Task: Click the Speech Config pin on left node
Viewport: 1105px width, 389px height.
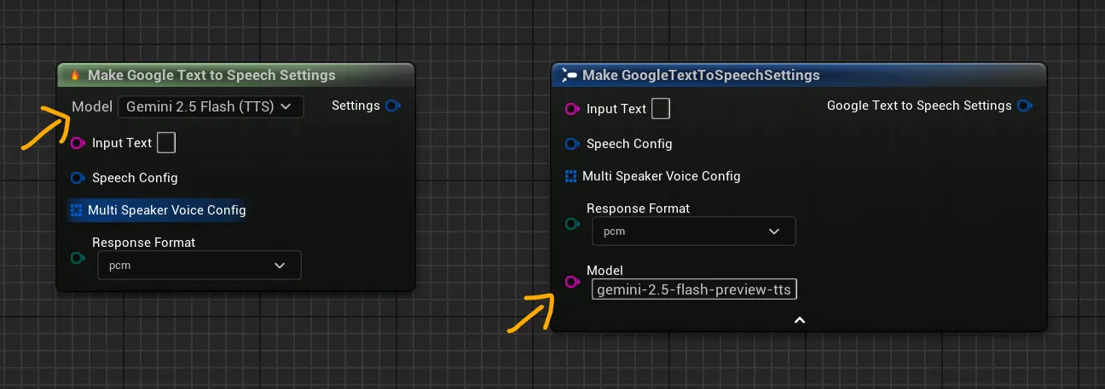Action: point(78,178)
